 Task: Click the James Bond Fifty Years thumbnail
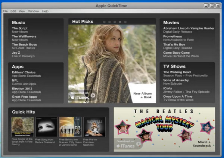[x=71, y=127]
